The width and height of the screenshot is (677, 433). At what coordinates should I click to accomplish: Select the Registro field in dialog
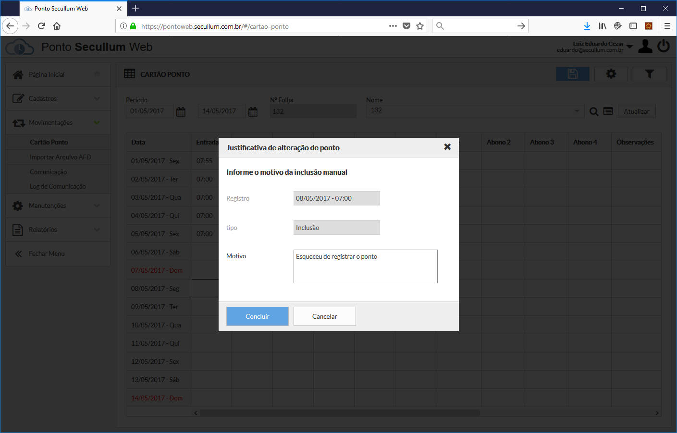337,198
